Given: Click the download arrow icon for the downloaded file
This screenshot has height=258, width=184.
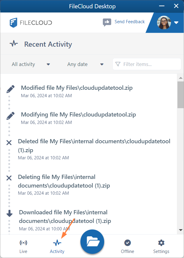Looking at the screenshot, I should pyautogui.click(x=10, y=213).
